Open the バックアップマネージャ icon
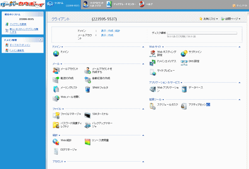 click(87, 124)
